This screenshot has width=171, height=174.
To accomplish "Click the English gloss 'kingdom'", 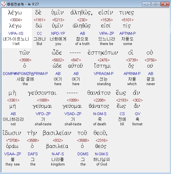I will tap(58, 164).
